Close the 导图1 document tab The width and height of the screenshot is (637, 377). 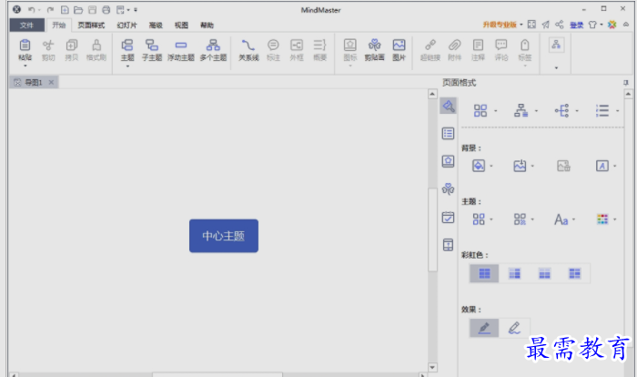tap(51, 83)
